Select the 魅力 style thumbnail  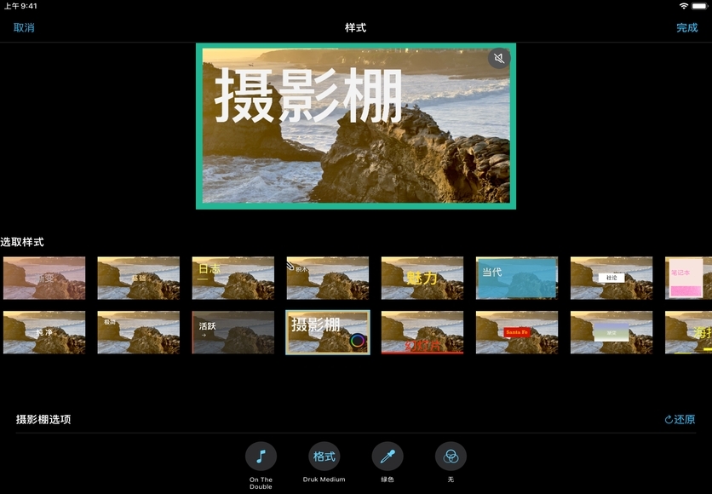coord(422,278)
